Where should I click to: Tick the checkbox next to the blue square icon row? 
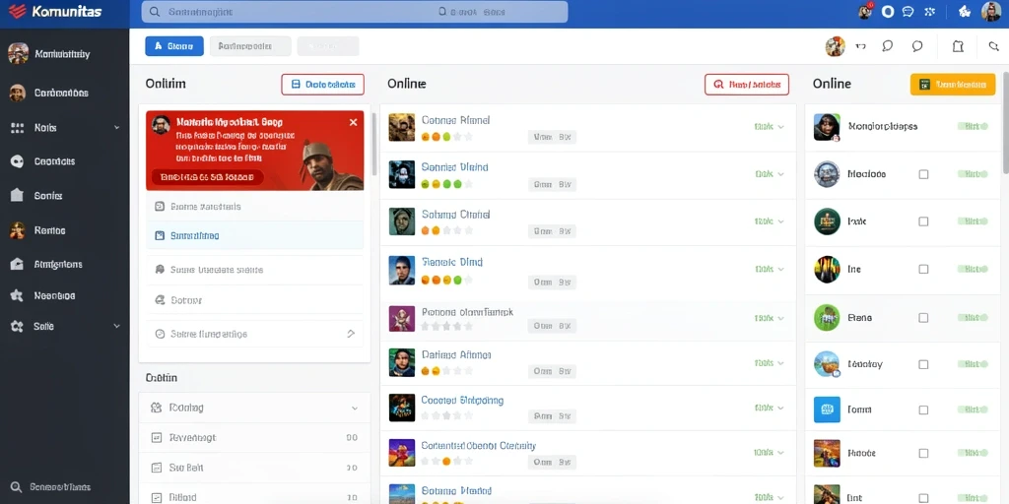(923, 409)
